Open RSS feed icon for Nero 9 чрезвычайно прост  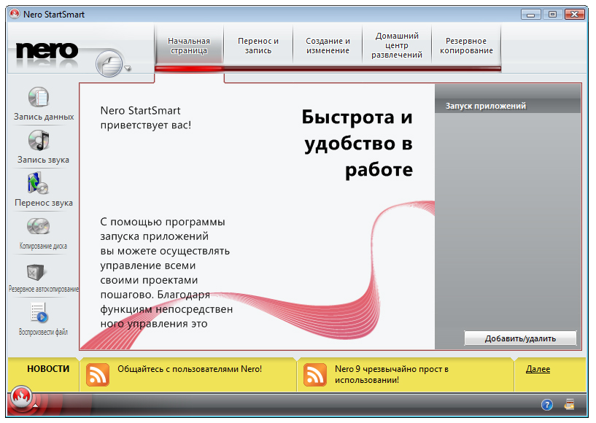[x=315, y=375]
